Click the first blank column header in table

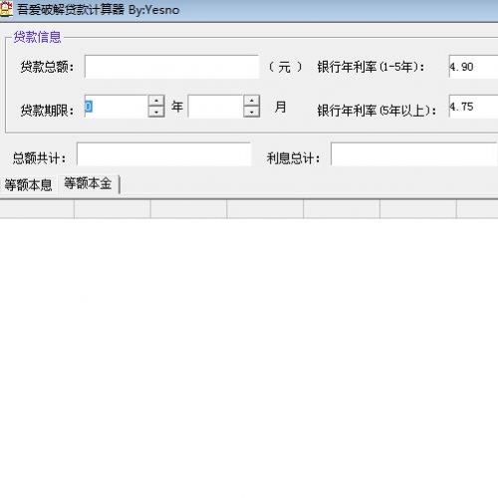pos(37,209)
